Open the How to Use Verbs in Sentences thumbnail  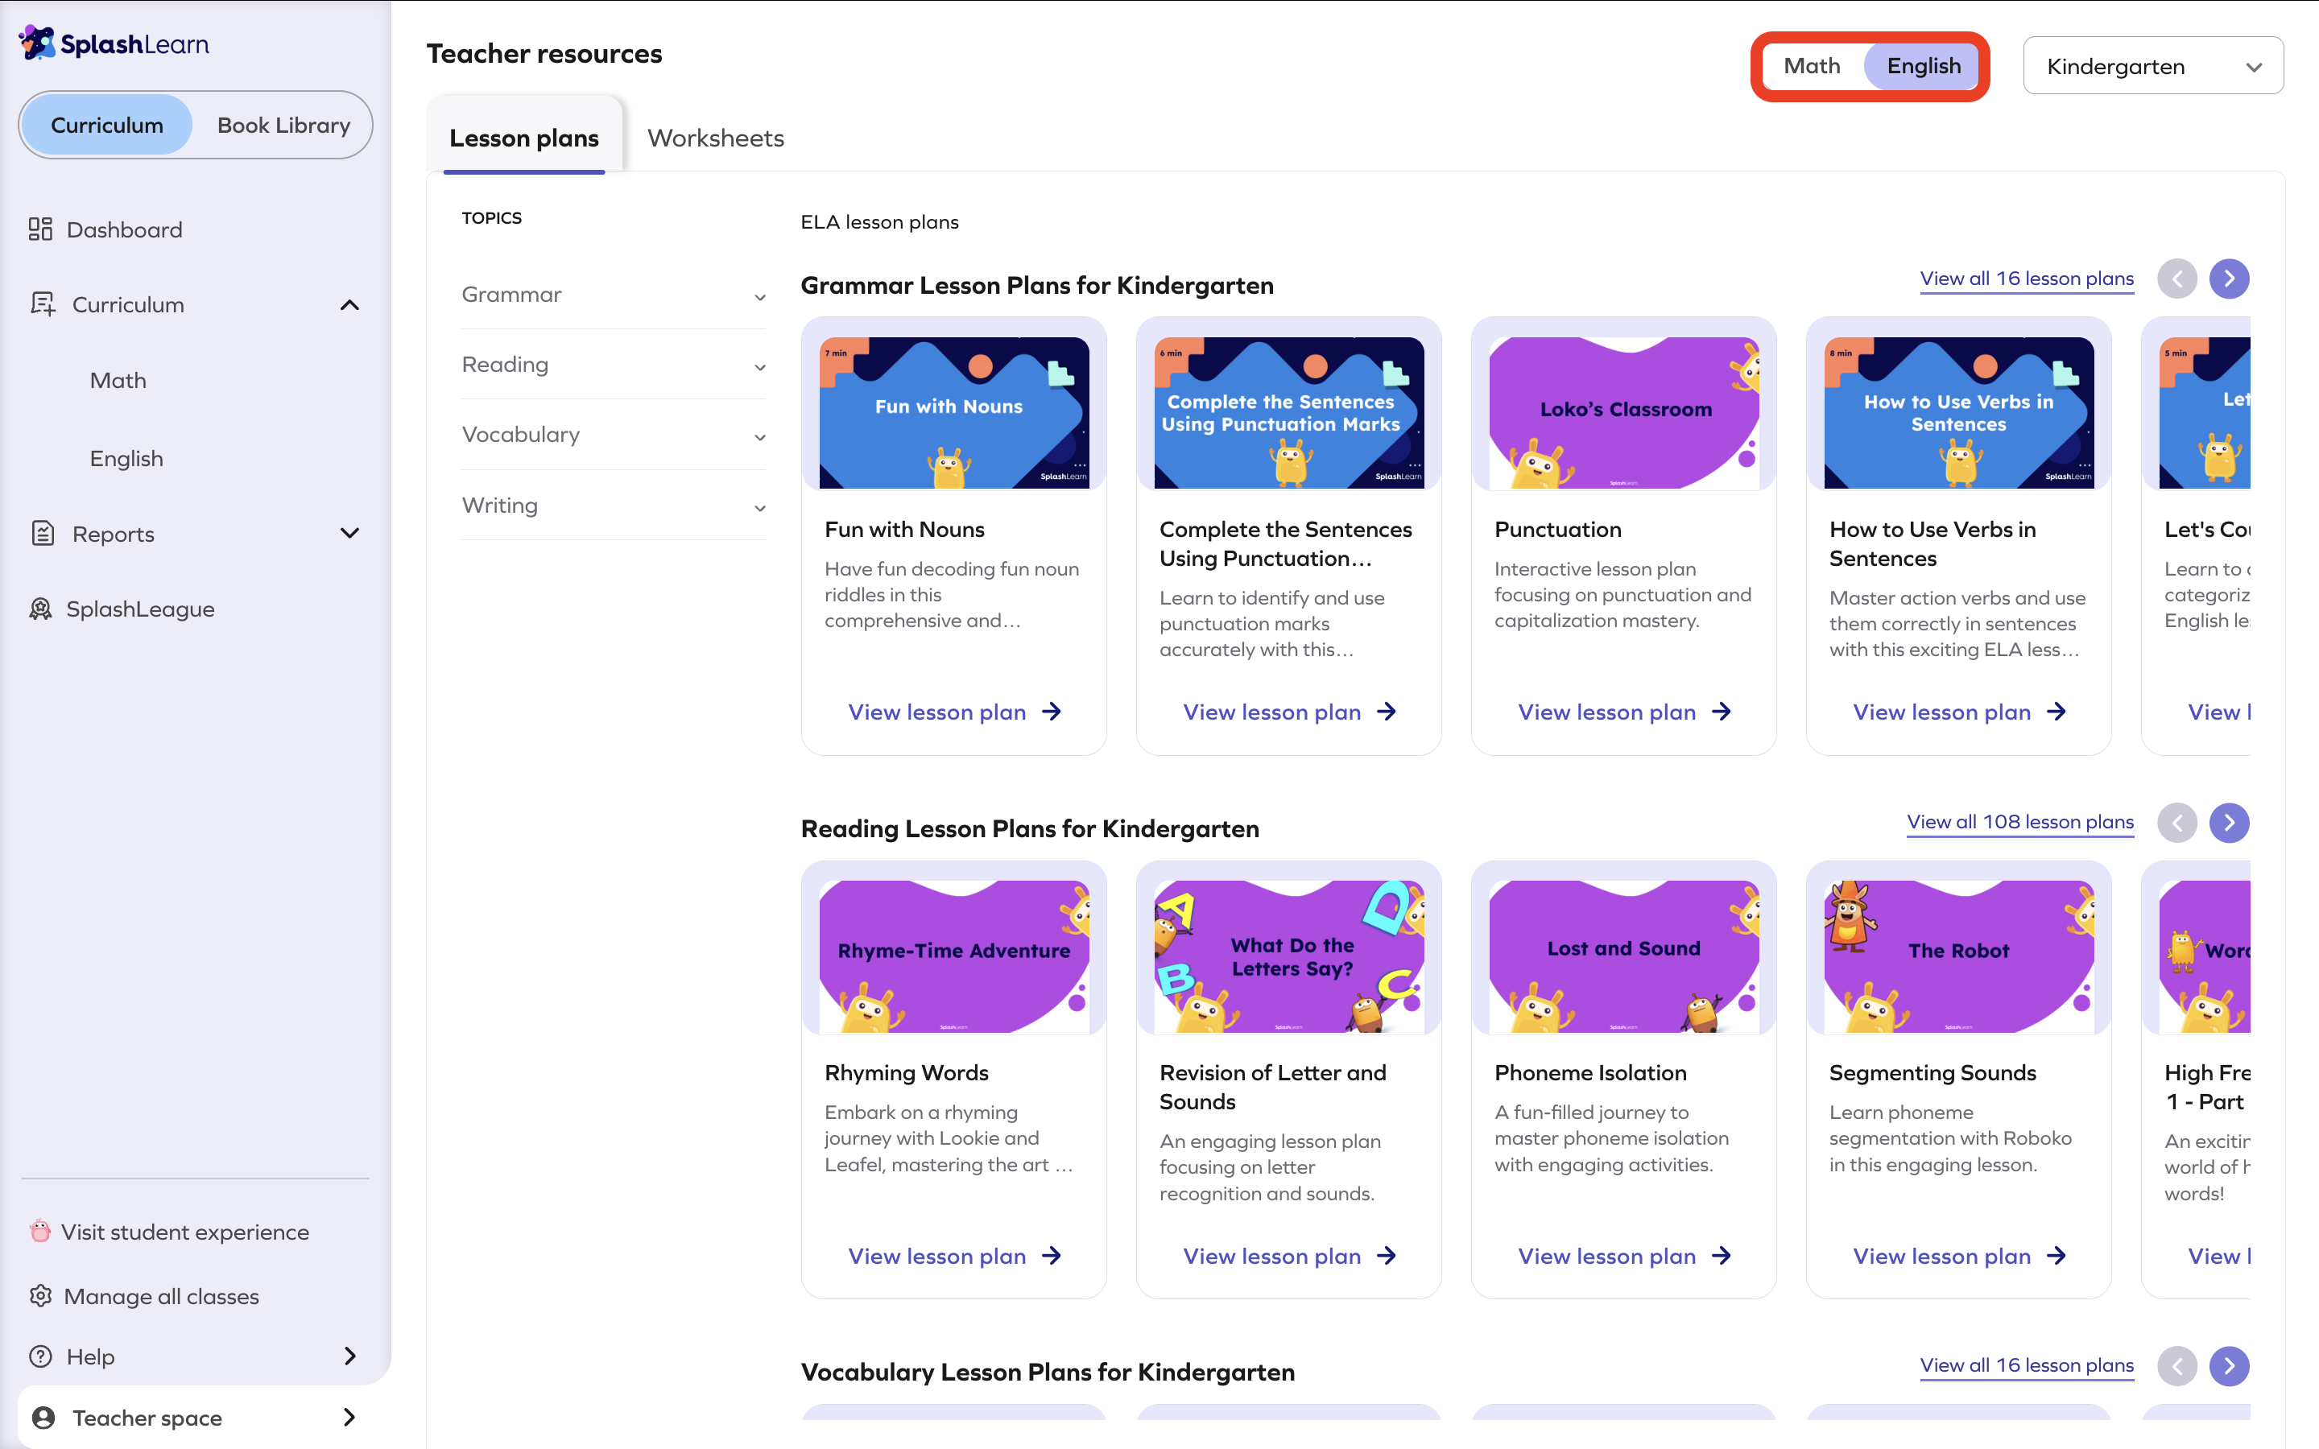(1959, 413)
